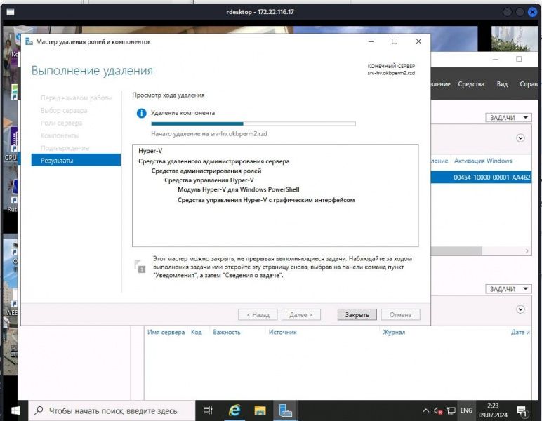Click the Отмена button
This screenshot has height=421, width=542.
pos(400,315)
